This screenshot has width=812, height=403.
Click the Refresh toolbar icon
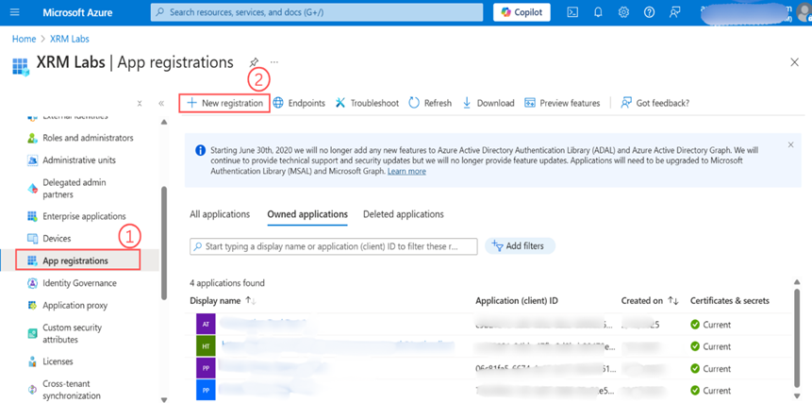[430, 103]
